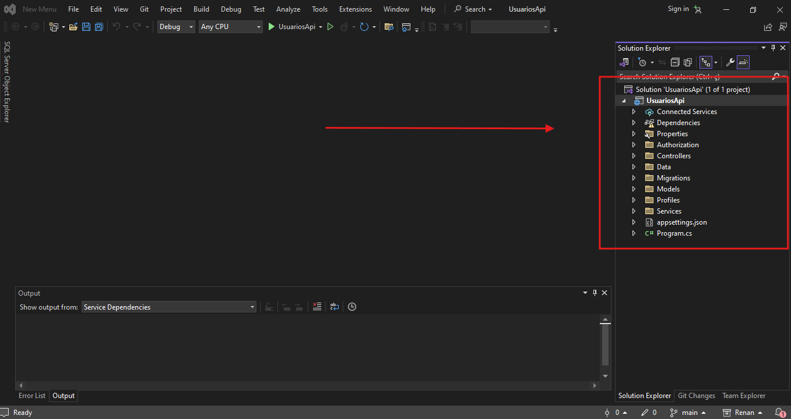Expand the Dependencies node
This screenshot has height=419, width=791.
(x=634, y=123)
